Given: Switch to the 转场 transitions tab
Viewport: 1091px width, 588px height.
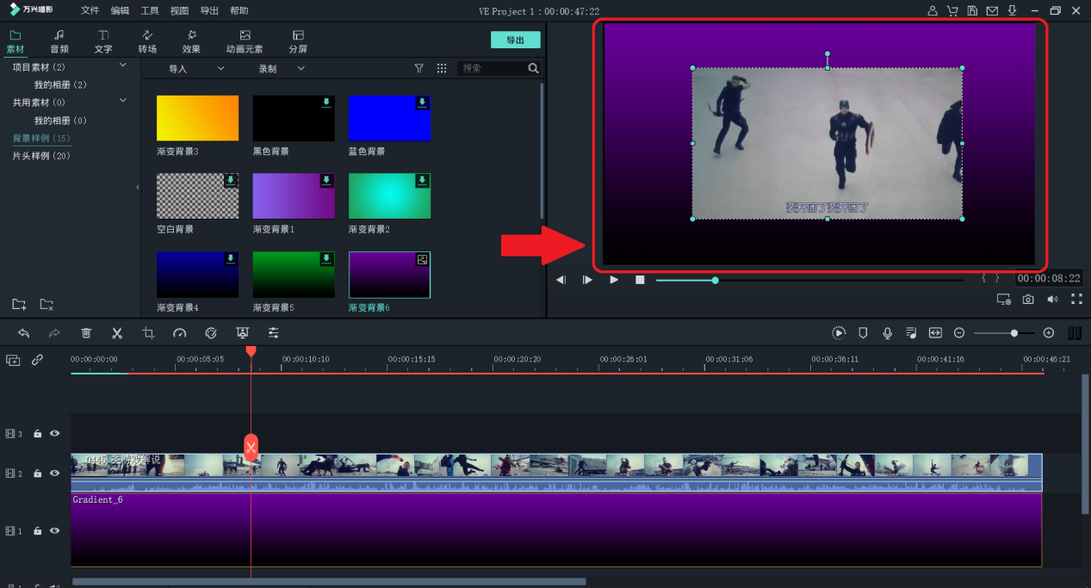Looking at the screenshot, I should [x=147, y=40].
